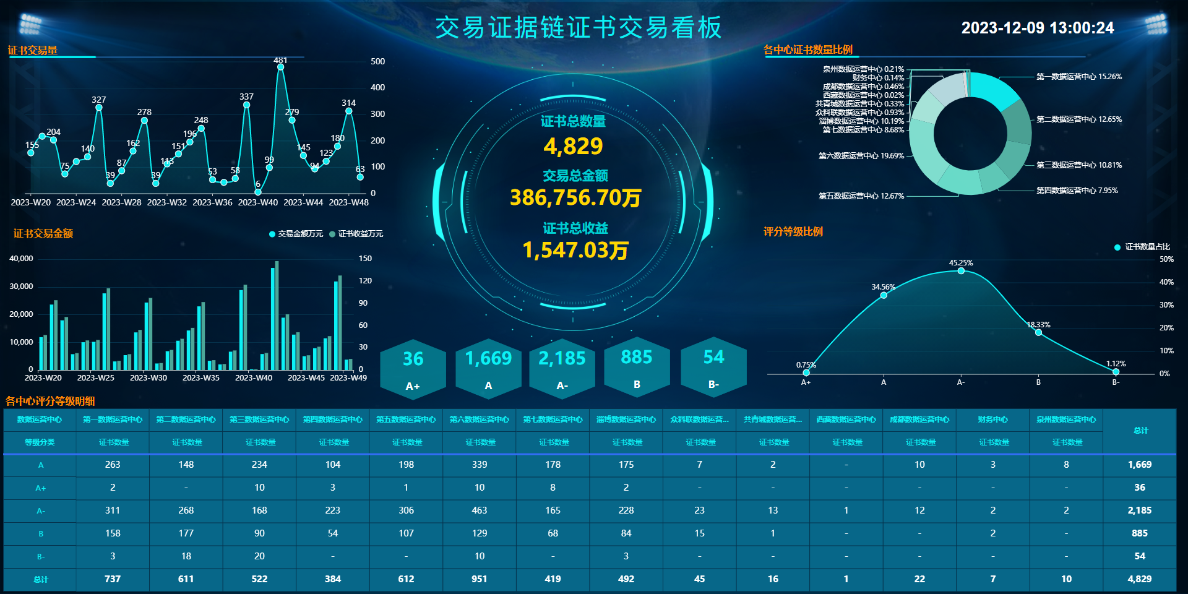This screenshot has width=1188, height=594.
Task: Click the 第一数据运营中心 15.26% donut slice
Action: coord(996,91)
